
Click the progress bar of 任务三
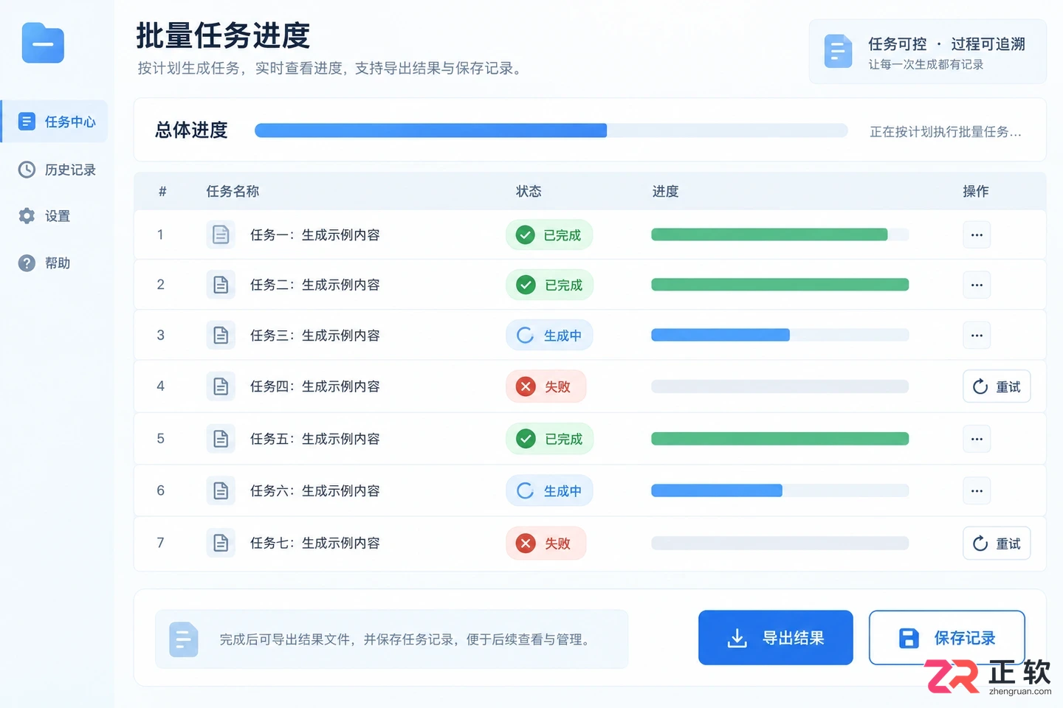pyautogui.click(x=780, y=335)
